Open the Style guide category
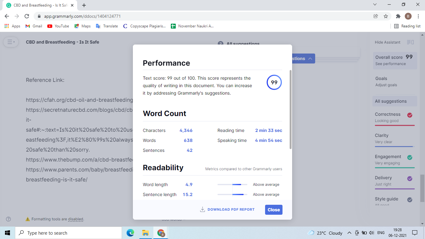Viewport: 425px width, 239px height. pos(395,200)
